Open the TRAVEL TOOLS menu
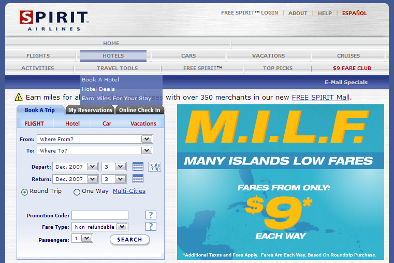The height and width of the screenshot is (263, 394). (x=118, y=68)
